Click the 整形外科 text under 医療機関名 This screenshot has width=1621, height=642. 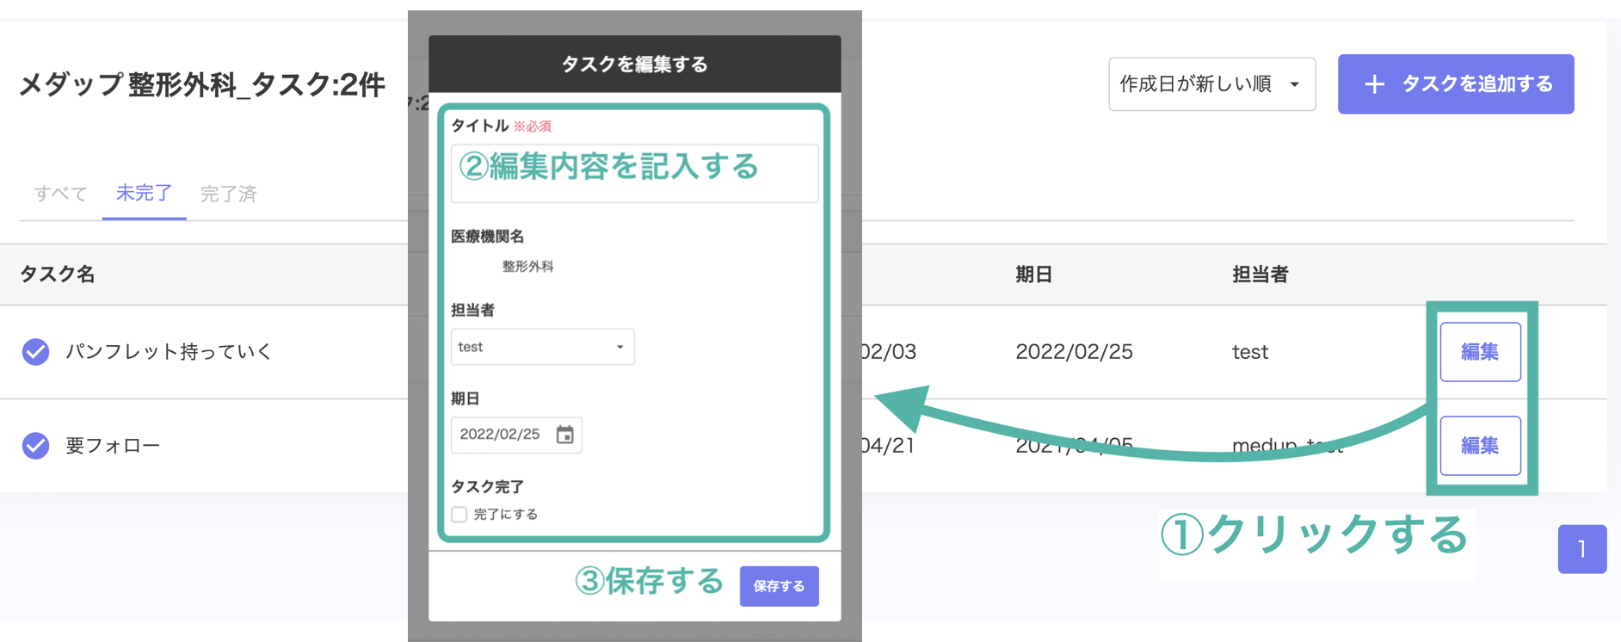pyautogui.click(x=528, y=267)
